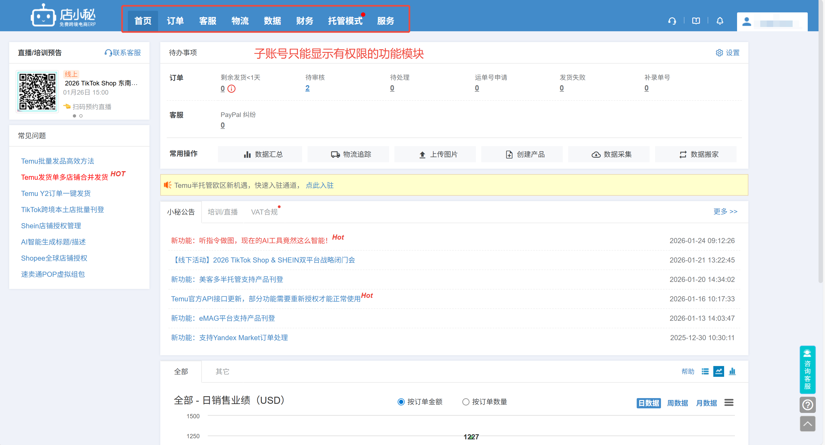Open the 托管模式 navigation menu
The image size is (825, 445).
click(345, 21)
